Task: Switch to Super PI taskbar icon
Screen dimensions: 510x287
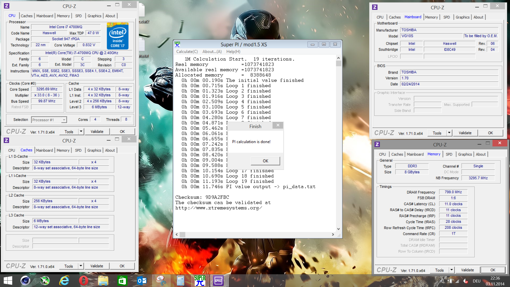Action: point(200,281)
